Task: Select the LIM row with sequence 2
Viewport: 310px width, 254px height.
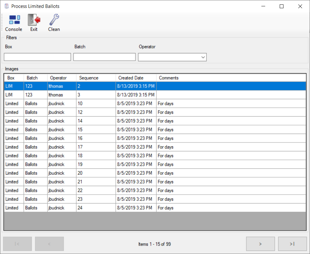Action: pyautogui.click(x=155, y=86)
